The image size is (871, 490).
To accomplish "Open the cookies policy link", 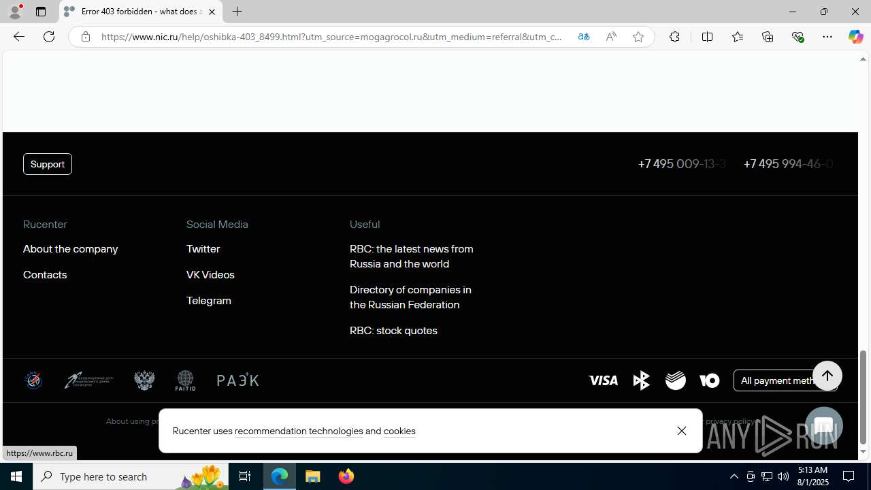I will pyautogui.click(x=399, y=431).
